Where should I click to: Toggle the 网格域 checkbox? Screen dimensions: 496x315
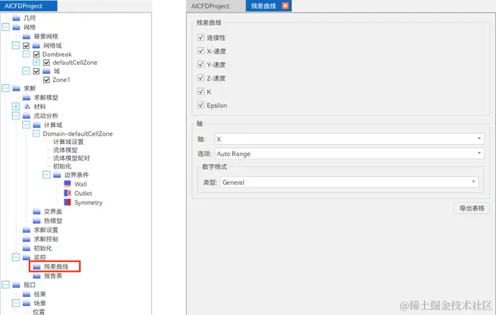point(26,45)
